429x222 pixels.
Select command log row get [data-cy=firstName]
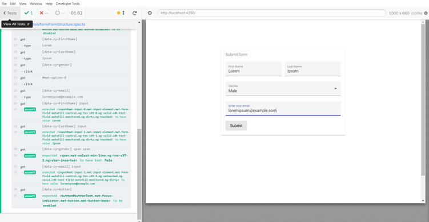pos(71,39)
